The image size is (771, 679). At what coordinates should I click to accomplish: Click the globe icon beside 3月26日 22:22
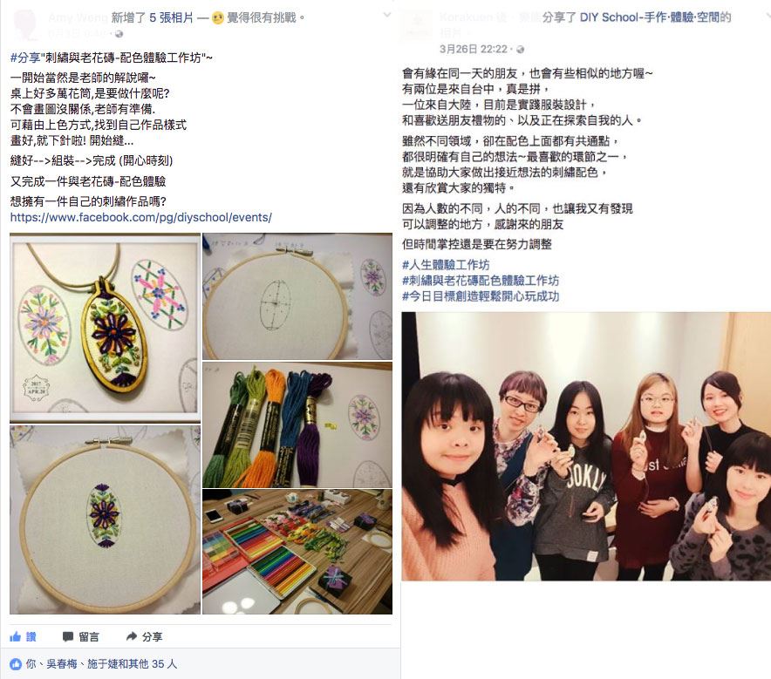[x=521, y=50]
